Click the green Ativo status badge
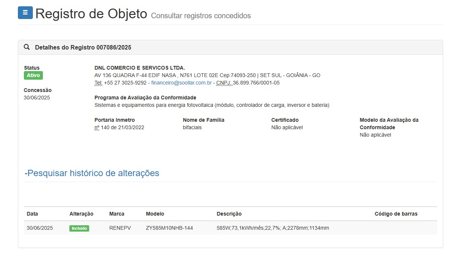This screenshot has height=261, width=470. [33, 76]
